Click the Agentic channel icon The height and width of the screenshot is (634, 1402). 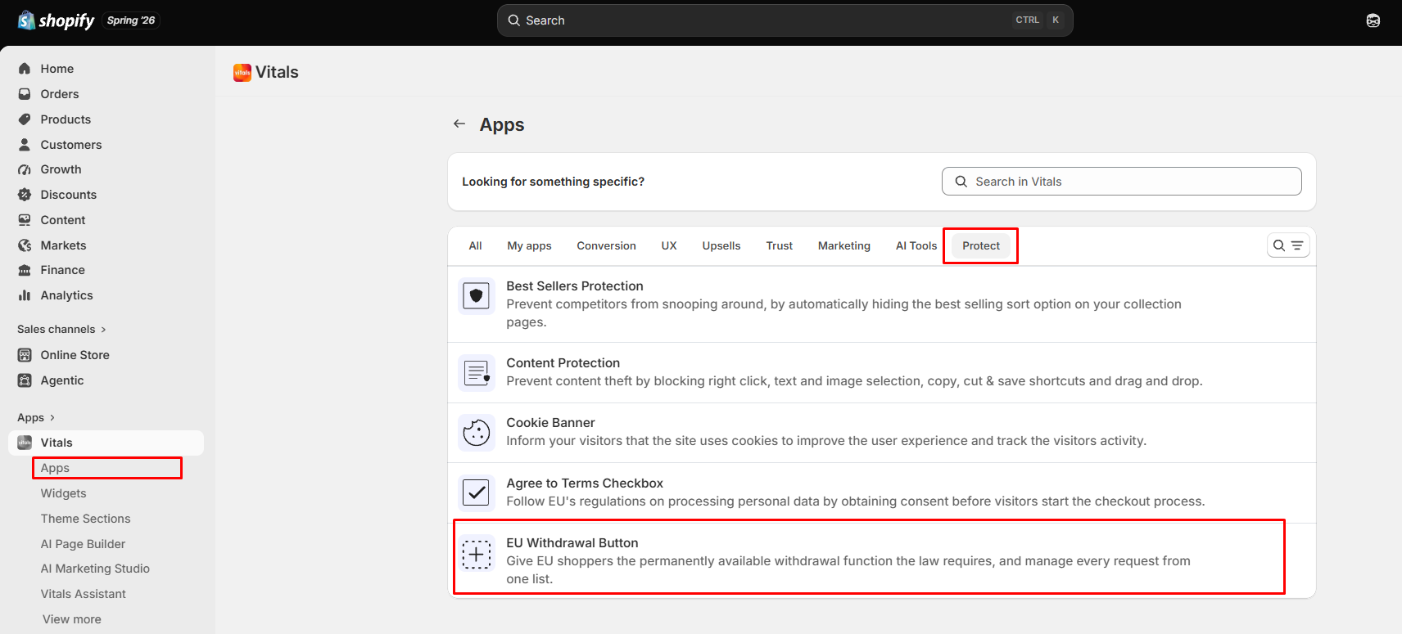pyautogui.click(x=25, y=380)
